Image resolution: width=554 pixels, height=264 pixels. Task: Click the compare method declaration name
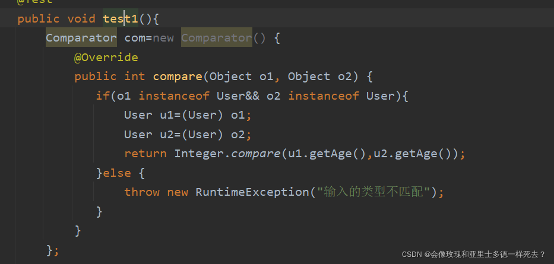point(178,77)
